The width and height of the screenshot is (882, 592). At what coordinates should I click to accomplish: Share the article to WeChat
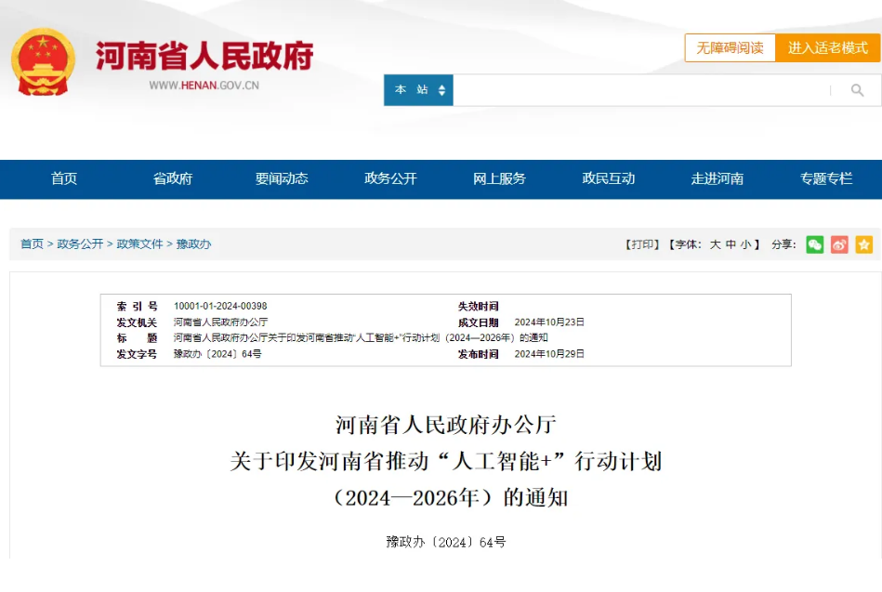coord(815,244)
